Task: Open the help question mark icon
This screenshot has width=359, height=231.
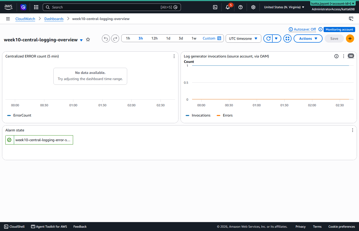Action: [241, 7]
